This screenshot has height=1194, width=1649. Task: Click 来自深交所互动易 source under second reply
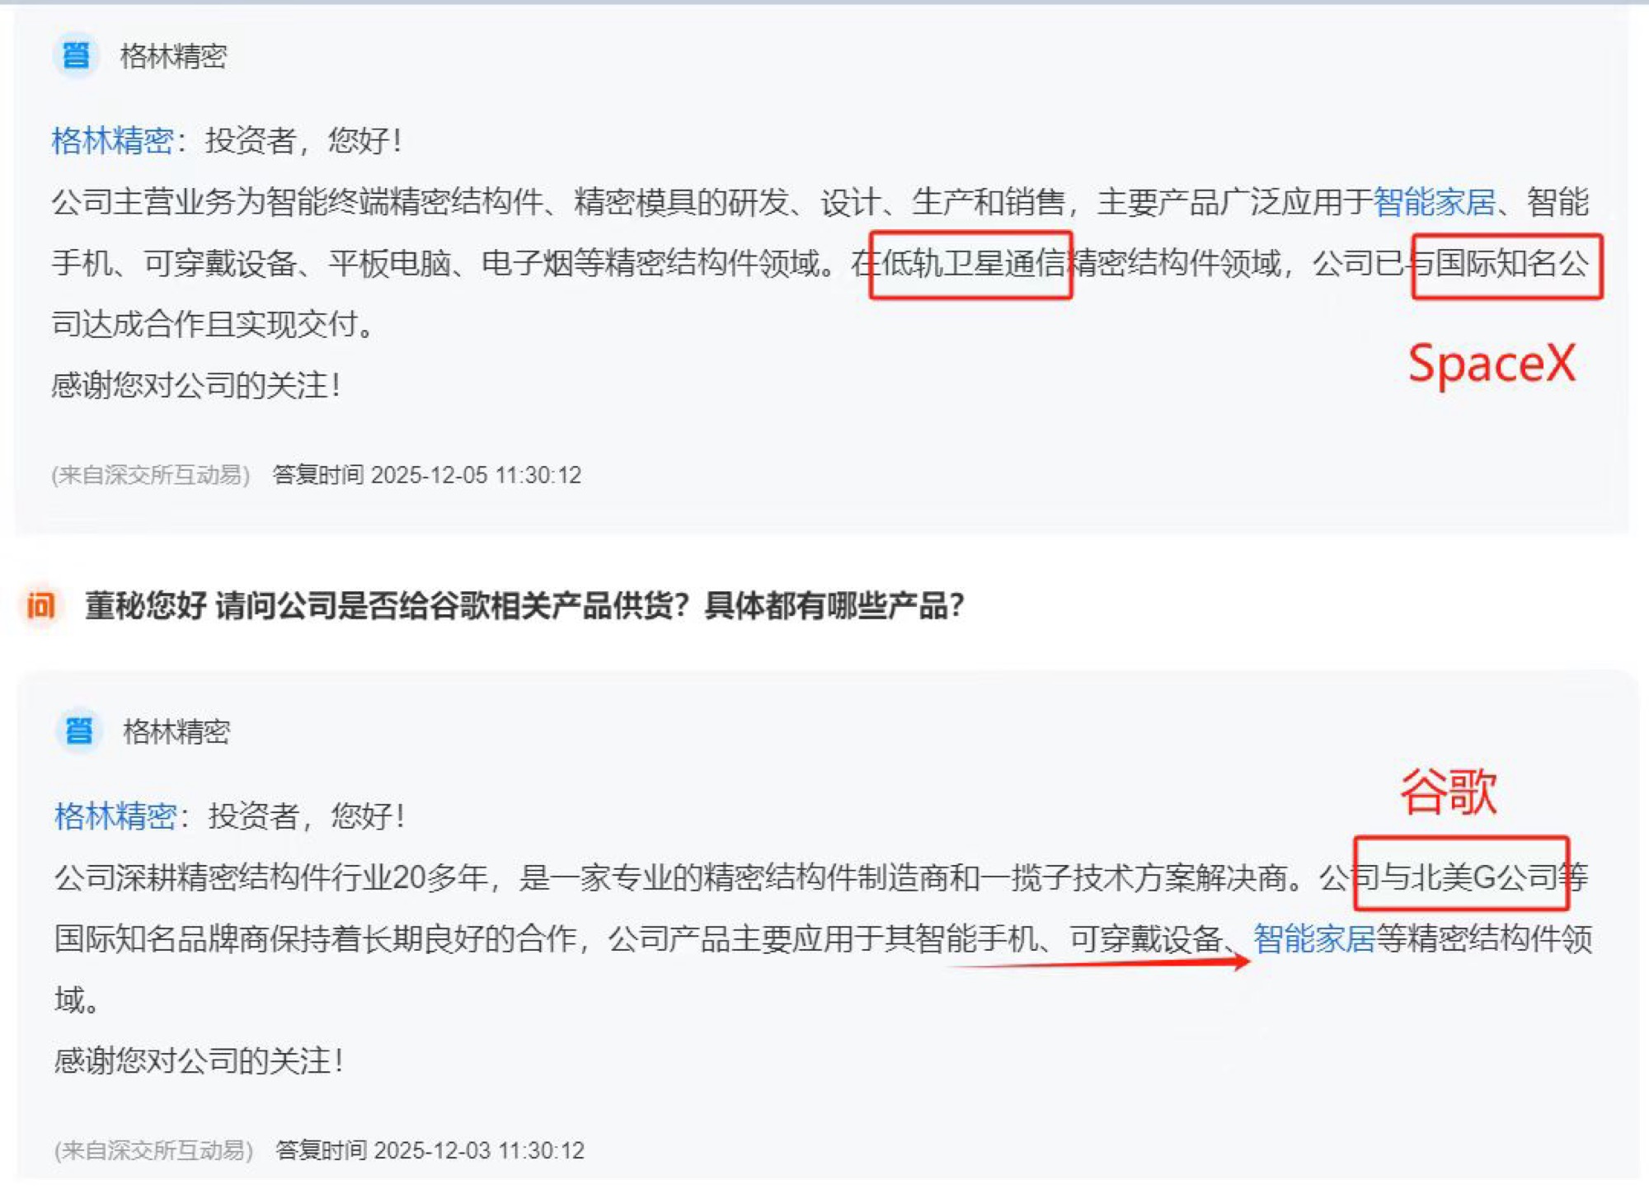pyautogui.click(x=154, y=1150)
